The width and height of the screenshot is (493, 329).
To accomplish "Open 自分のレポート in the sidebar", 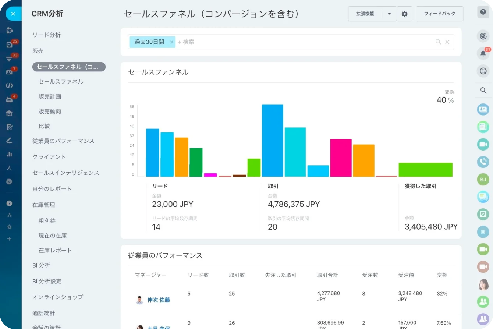I will pyautogui.click(x=52, y=189).
